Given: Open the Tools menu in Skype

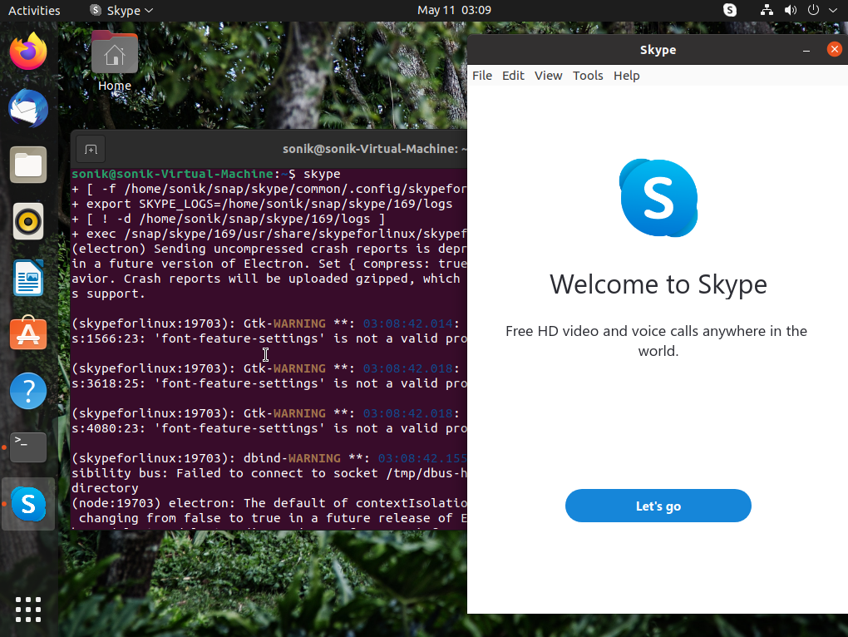Looking at the screenshot, I should [588, 76].
